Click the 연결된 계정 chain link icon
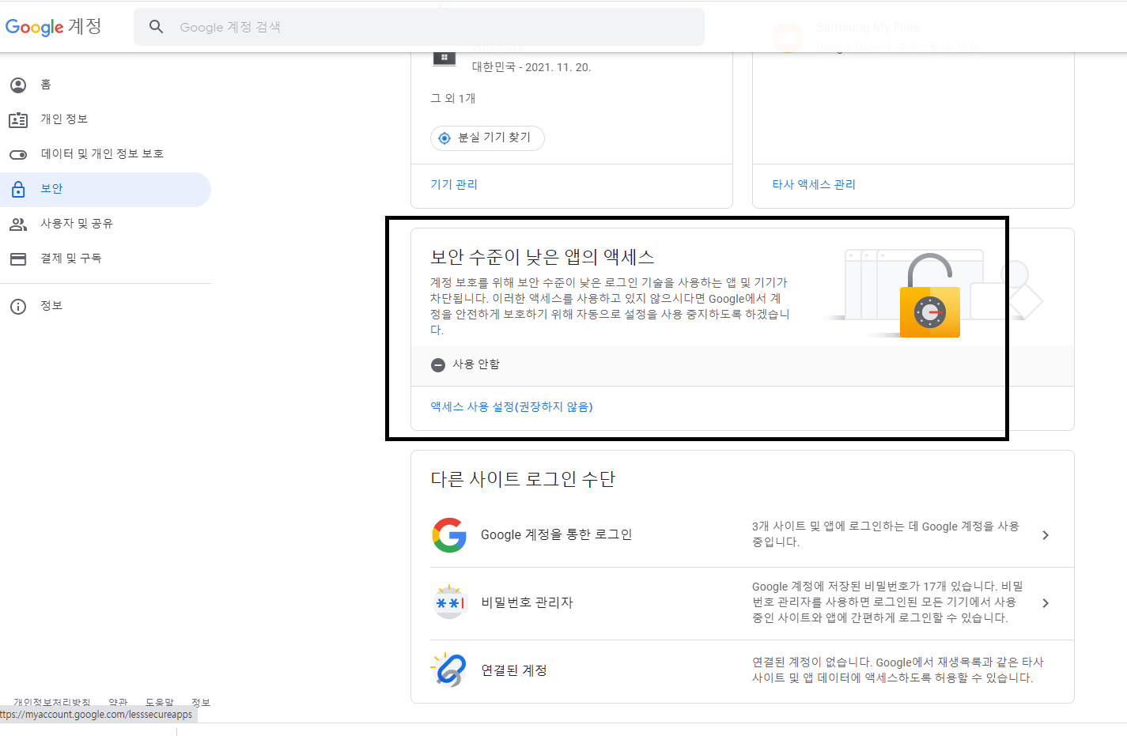The image size is (1127, 736). click(x=449, y=670)
